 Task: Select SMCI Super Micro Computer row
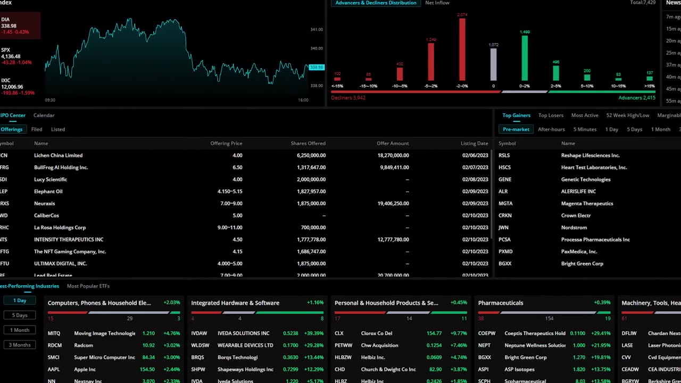pos(114,357)
